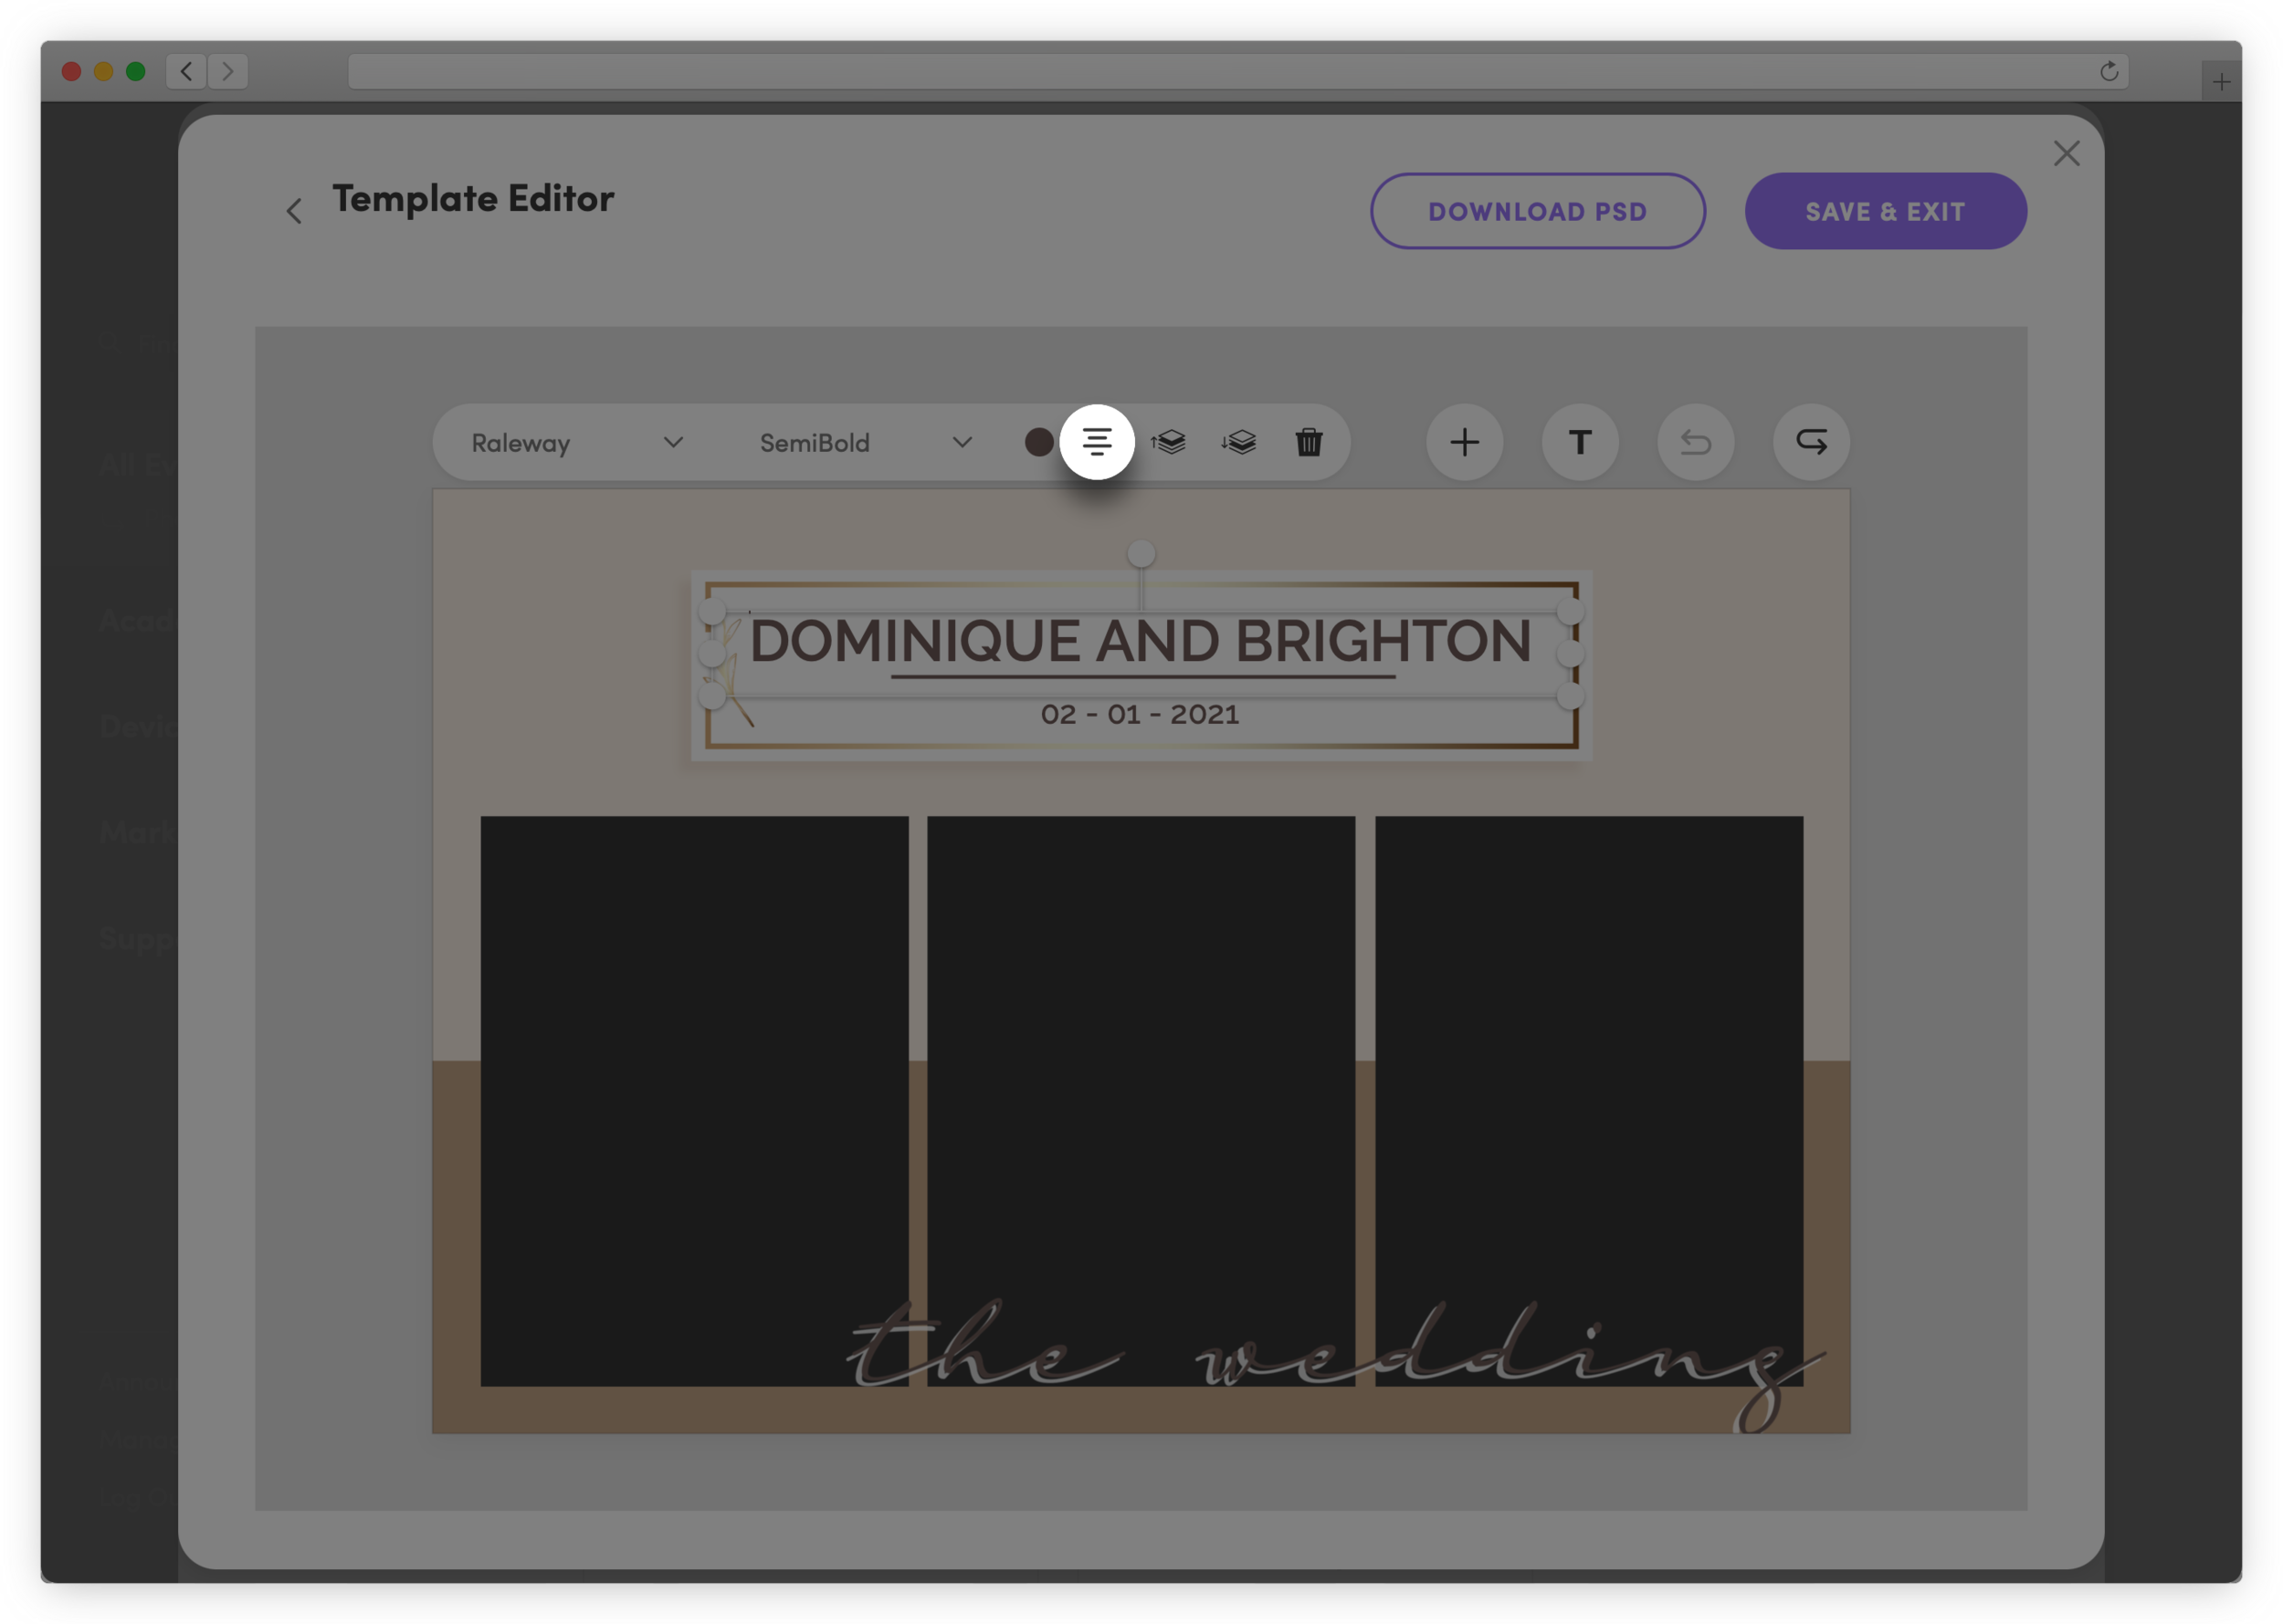Image resolution: width=2283 pixels, height=1624 pixels.
Task: Bring layer forward using layers-up icon
Action: pos(1167,442)
